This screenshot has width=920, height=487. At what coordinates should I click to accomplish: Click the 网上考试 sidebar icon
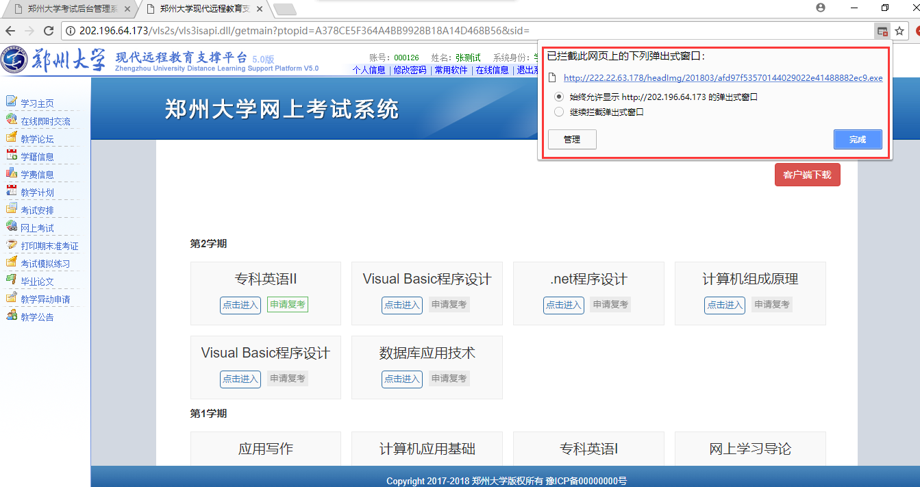[x=11, y=227]
